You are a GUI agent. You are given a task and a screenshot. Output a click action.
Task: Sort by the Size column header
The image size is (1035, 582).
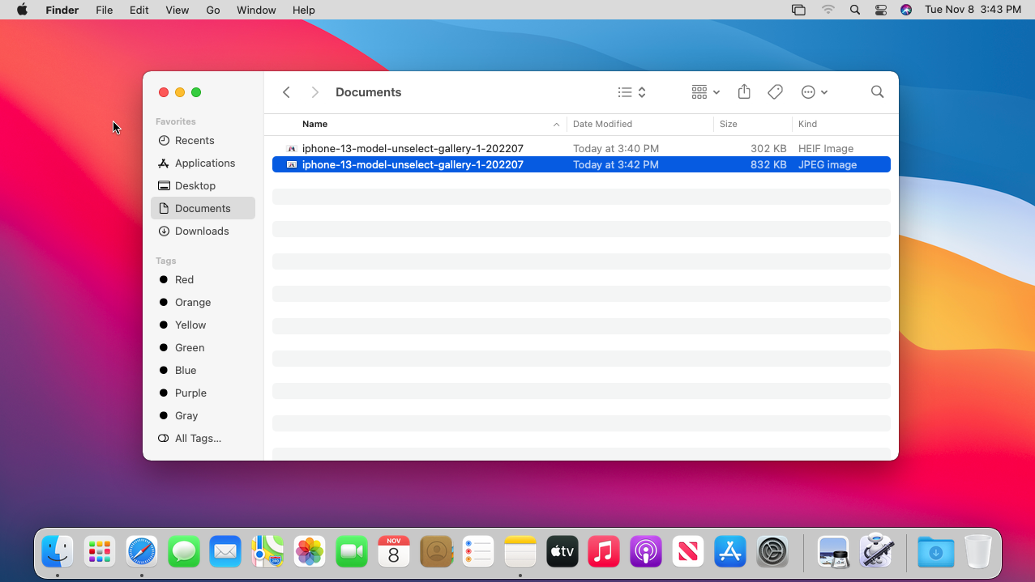coord(729,124)
